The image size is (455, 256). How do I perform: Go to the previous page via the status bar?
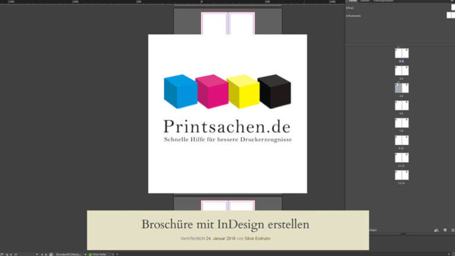(x=11, y=254)
